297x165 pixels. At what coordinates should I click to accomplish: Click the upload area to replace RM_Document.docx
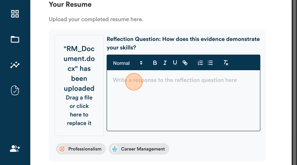pos(79,85)
